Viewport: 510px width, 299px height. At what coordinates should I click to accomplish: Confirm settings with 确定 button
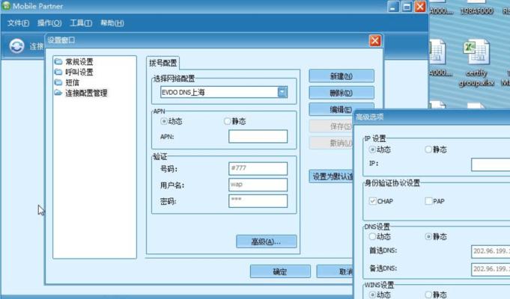coord(280,271)
